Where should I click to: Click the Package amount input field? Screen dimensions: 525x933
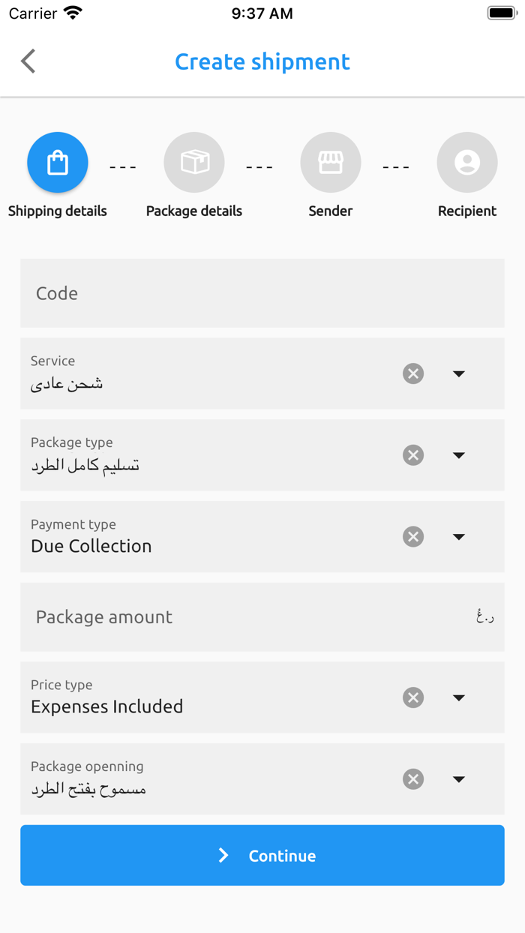(225, 616)
